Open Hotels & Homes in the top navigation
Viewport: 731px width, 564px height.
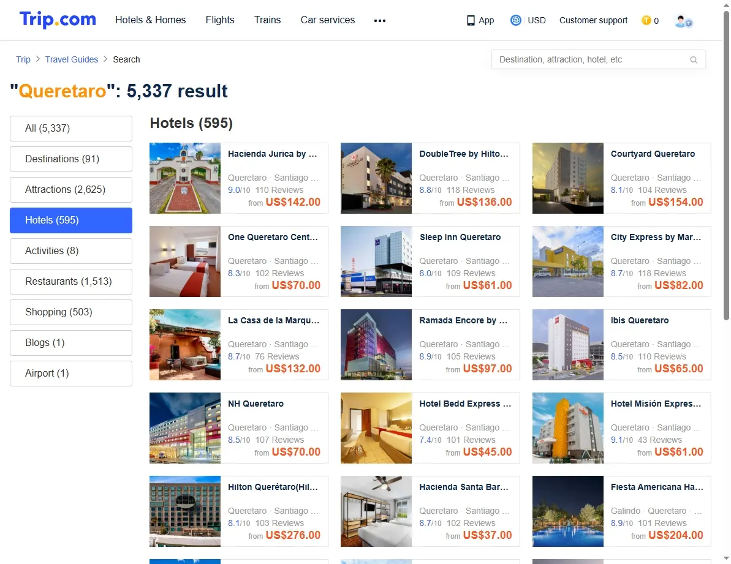tap(151, 20)
